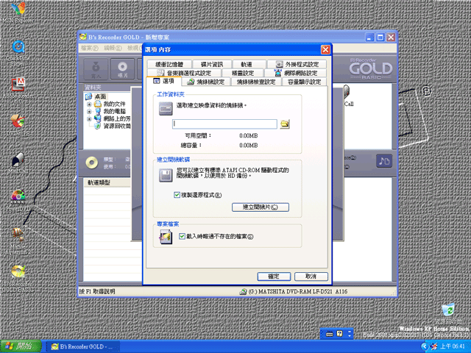The height and width of the screenshot is (353, 471).
Task: Switch to the 燒錄機檢查設定 tab
Action: click(256, 82)
